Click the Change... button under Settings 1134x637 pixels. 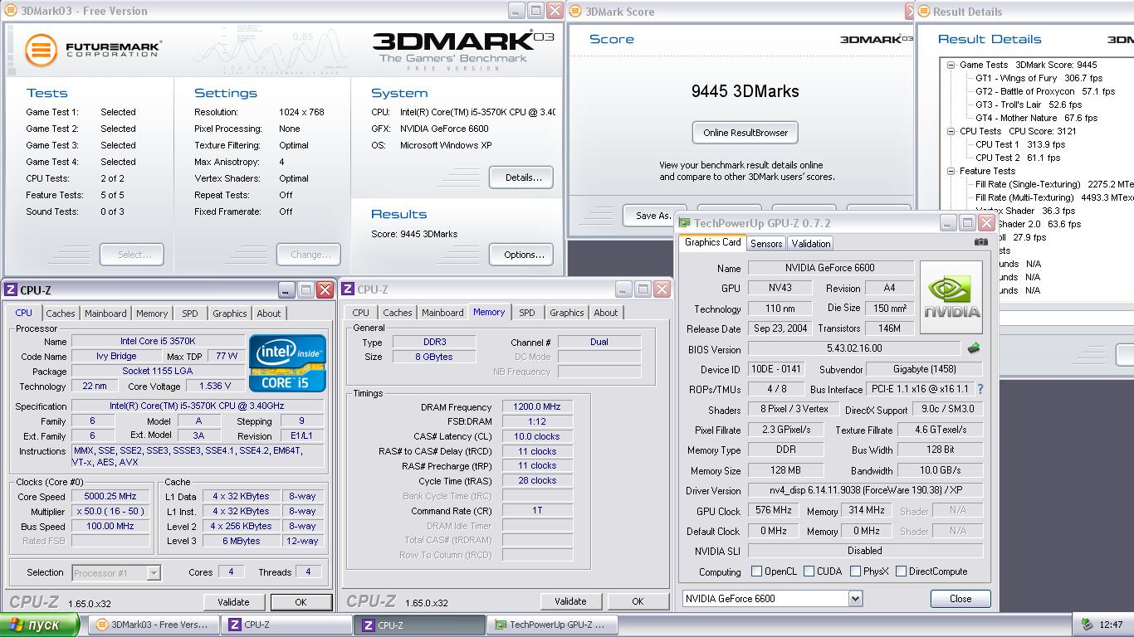click(x=309, y=255)
